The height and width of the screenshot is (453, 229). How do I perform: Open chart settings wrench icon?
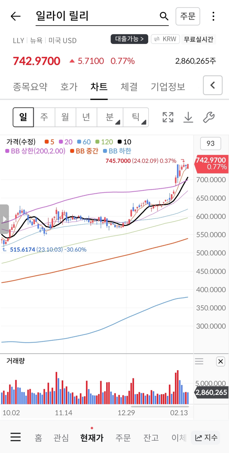point(209,117)
